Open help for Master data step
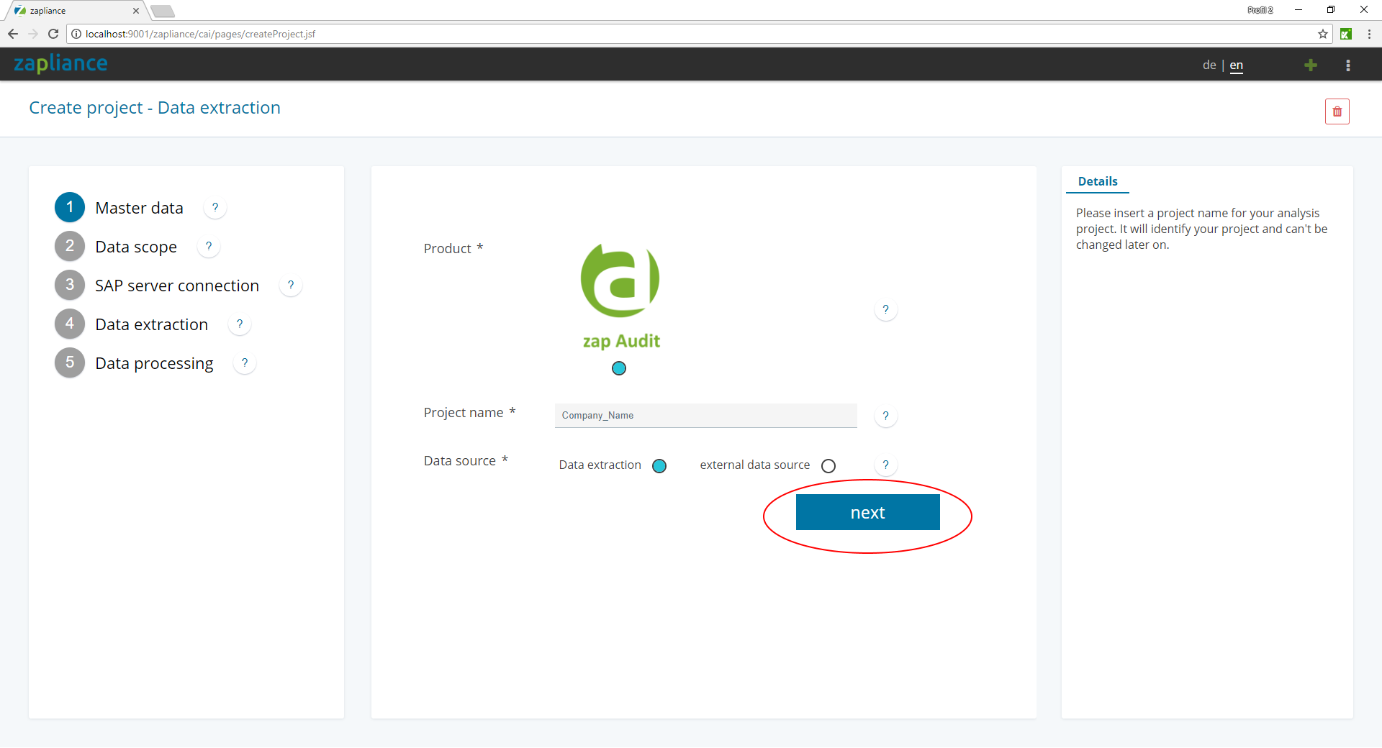The height and width of the screenshot is (748, 1382). pyautogui.click(x=215, y=208)
